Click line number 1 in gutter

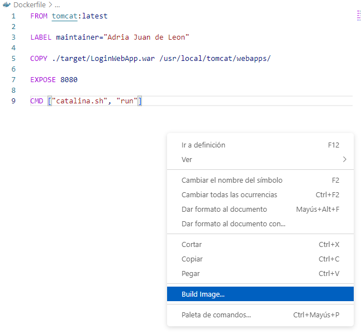pos(13,16)
